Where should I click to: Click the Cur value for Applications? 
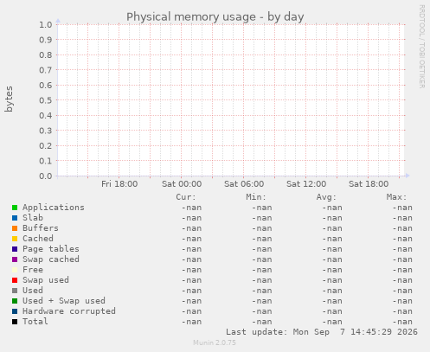click(191, 208)
